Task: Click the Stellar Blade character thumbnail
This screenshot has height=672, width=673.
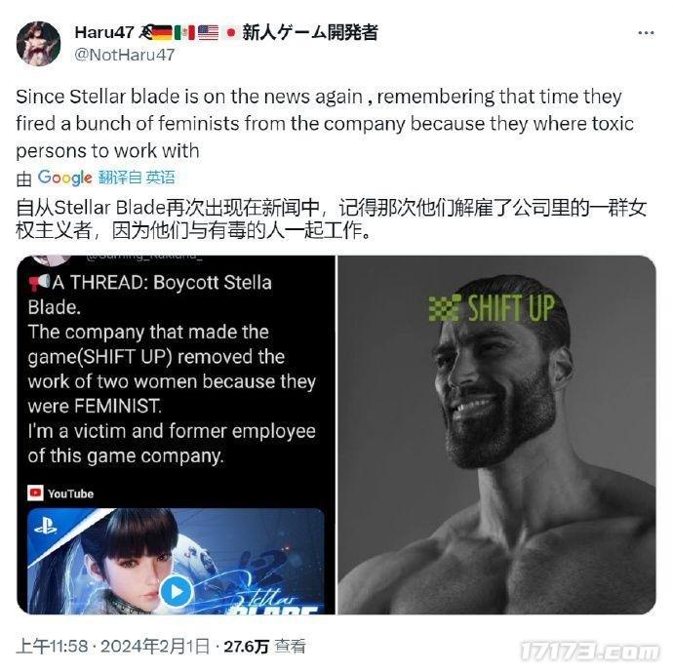Action: coord(176,561)
